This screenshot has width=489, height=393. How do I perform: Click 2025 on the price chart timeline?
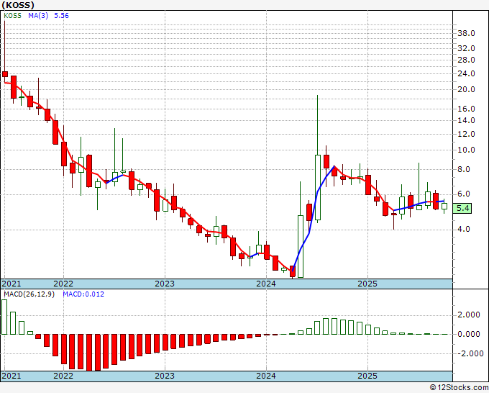coord(367,284)
